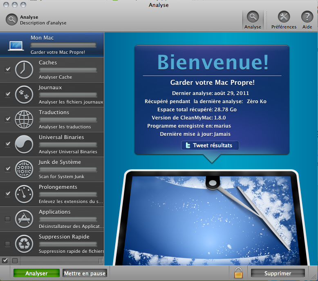318x281 pixels.
Task: Select the Mon Mac laptop icon
Action: click(16, 46)
